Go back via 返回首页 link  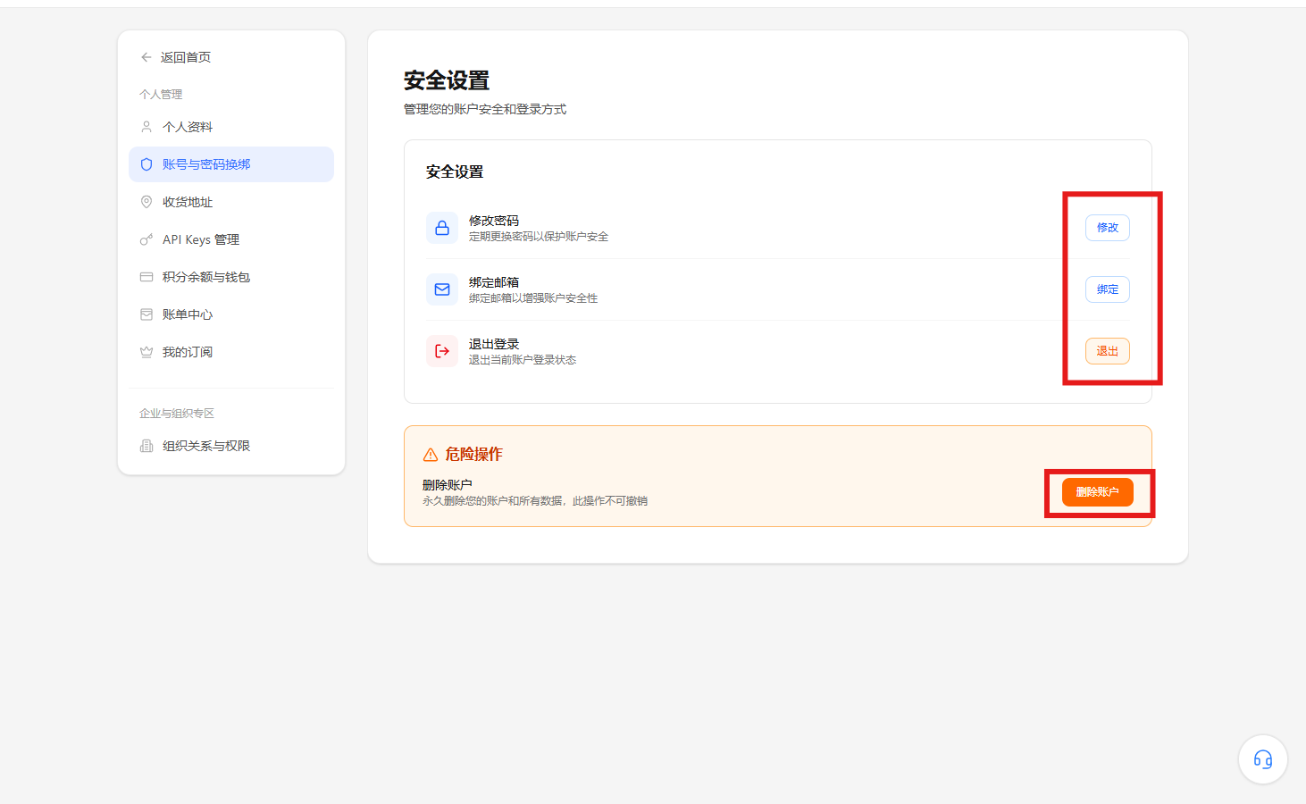point(176,57)
